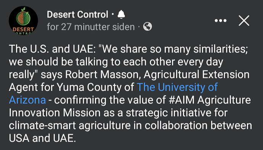Click the words "Agricultural Extension" in the post

point(197,74)
